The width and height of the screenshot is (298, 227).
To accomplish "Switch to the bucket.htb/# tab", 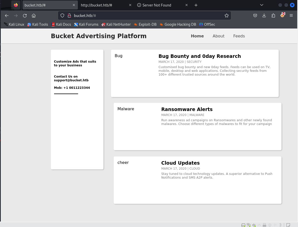I will click(x=50, y=5).
